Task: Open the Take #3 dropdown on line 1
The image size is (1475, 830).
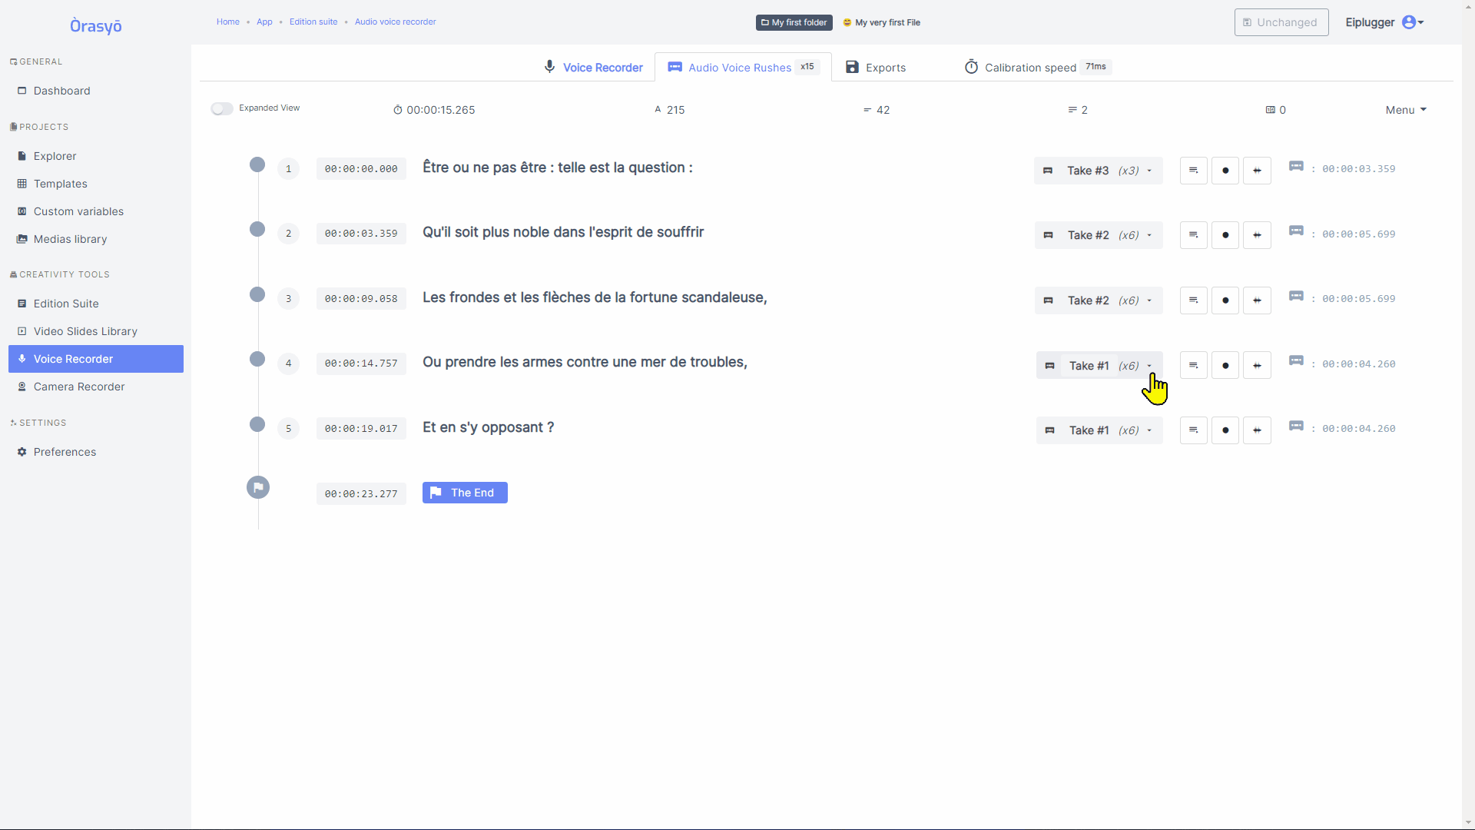Action: (x=1099, y=171)
